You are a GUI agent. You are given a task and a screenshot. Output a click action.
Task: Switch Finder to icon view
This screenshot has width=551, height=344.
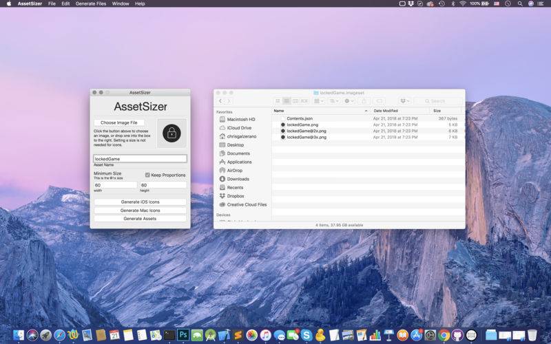278,101
